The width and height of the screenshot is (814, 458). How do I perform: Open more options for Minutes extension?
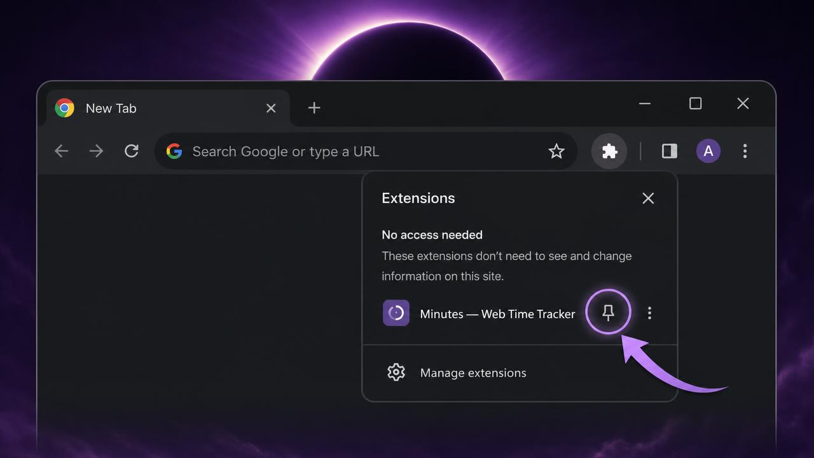[x=649, y=313]
